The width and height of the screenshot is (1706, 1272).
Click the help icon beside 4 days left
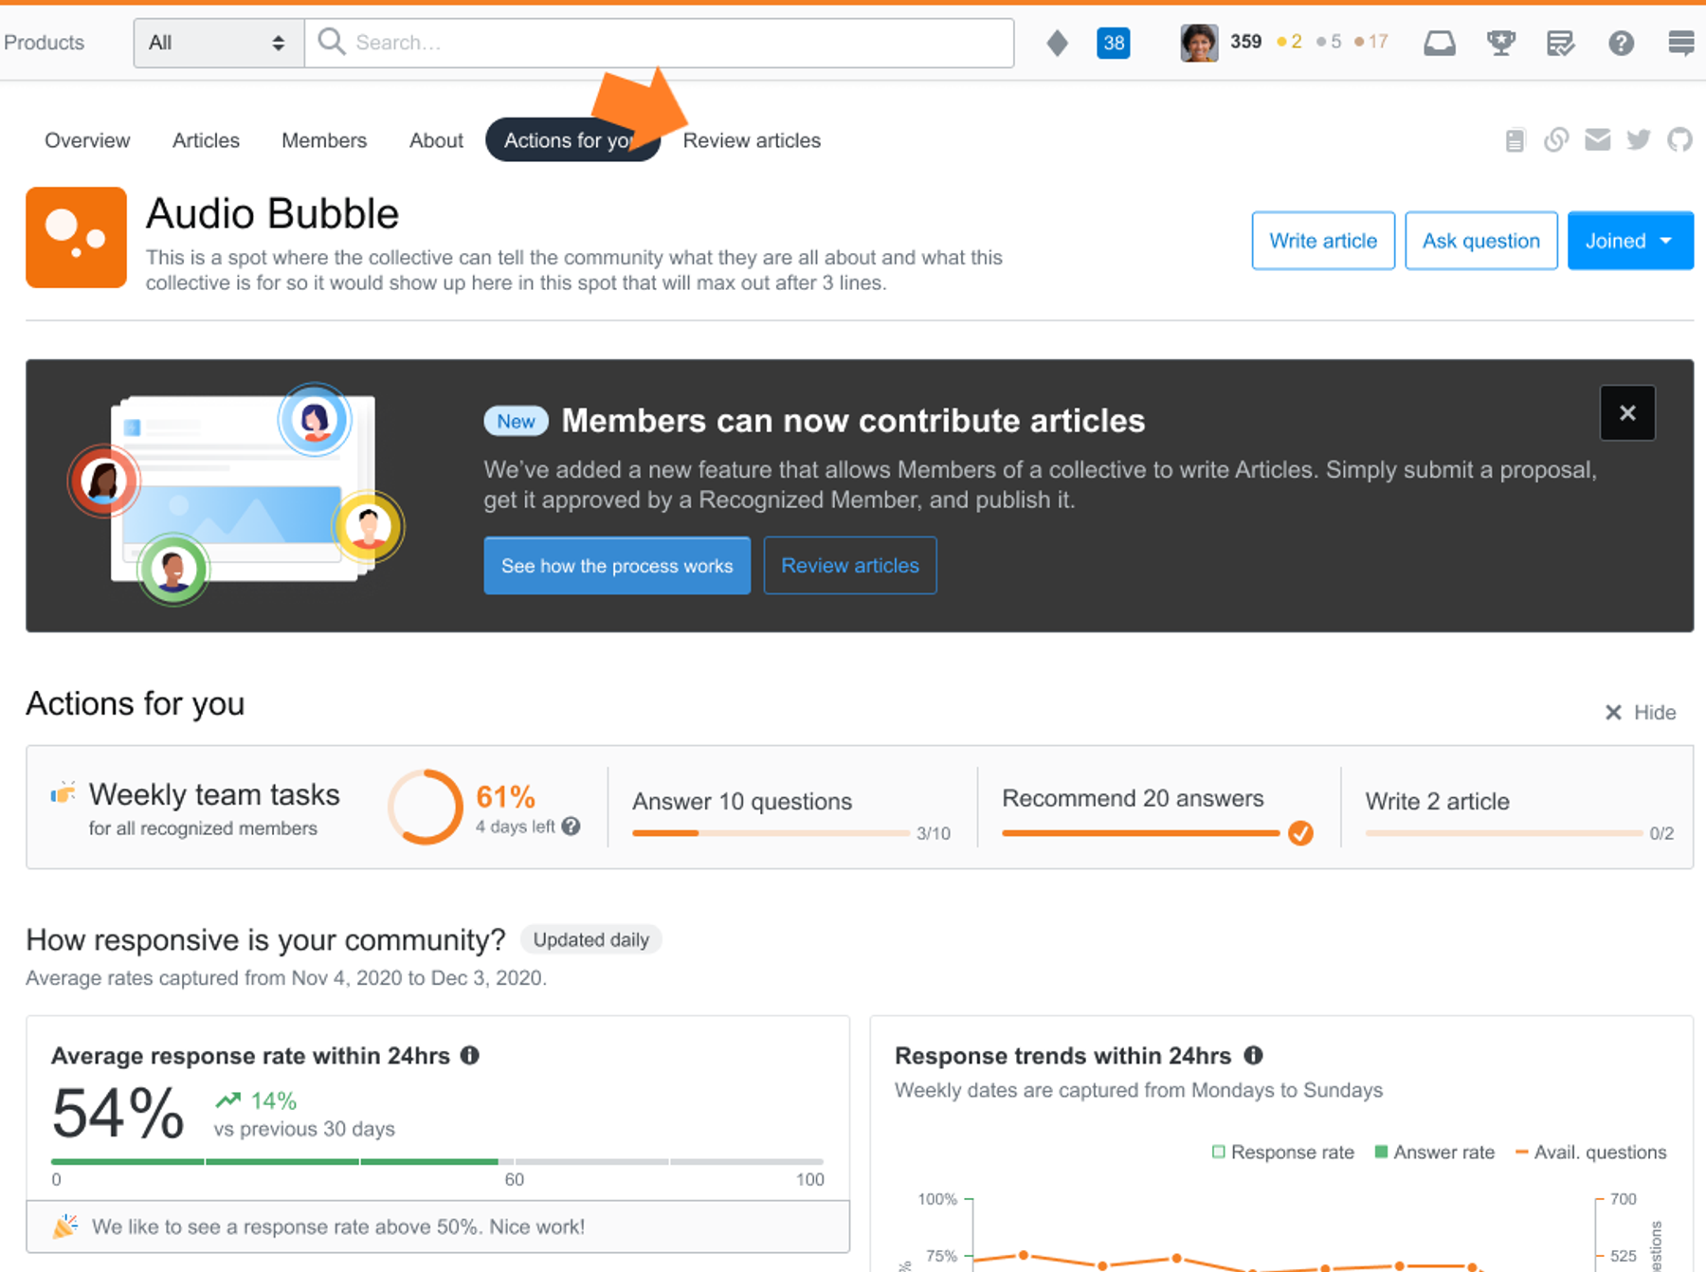571,826
